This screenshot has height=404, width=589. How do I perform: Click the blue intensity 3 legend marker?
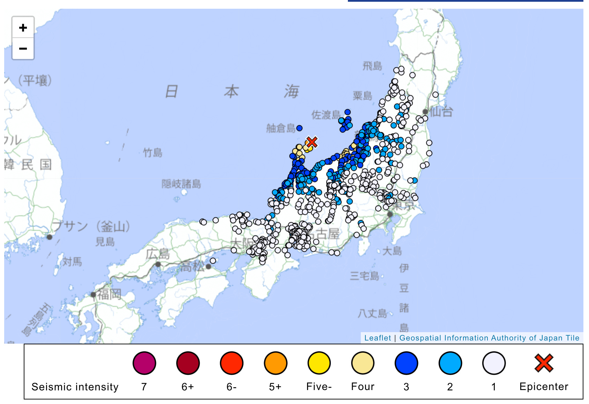click(x=406, y=363)
